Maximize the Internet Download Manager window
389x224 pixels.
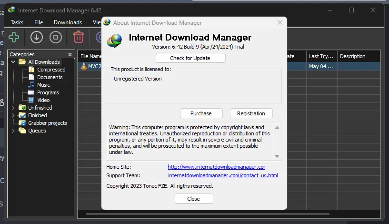(x=351, y=10)
